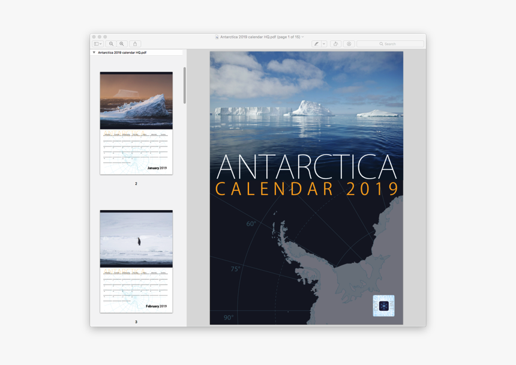Click the sidebar vertical scrollbar
This screenshot has width=516, height=365.
coord(185,85)
